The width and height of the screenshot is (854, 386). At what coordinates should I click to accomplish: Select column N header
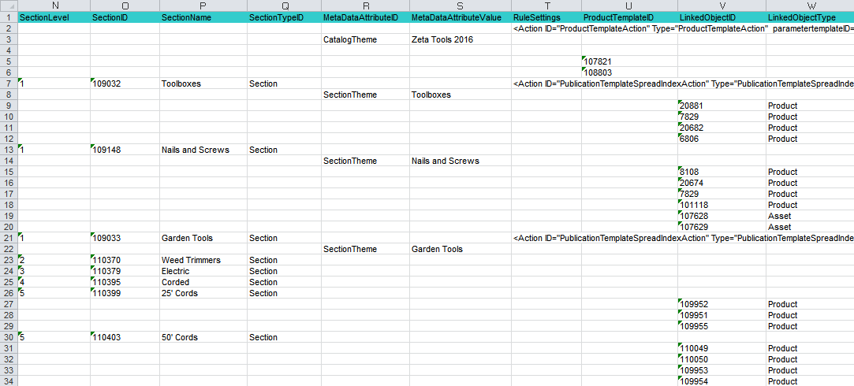pyautogui.click(x=54, y=6)
